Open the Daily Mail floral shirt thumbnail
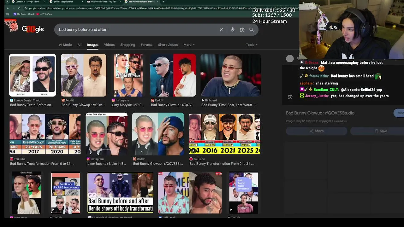Image resolution: width=404 pixels, height=227 pixels. 190,193
